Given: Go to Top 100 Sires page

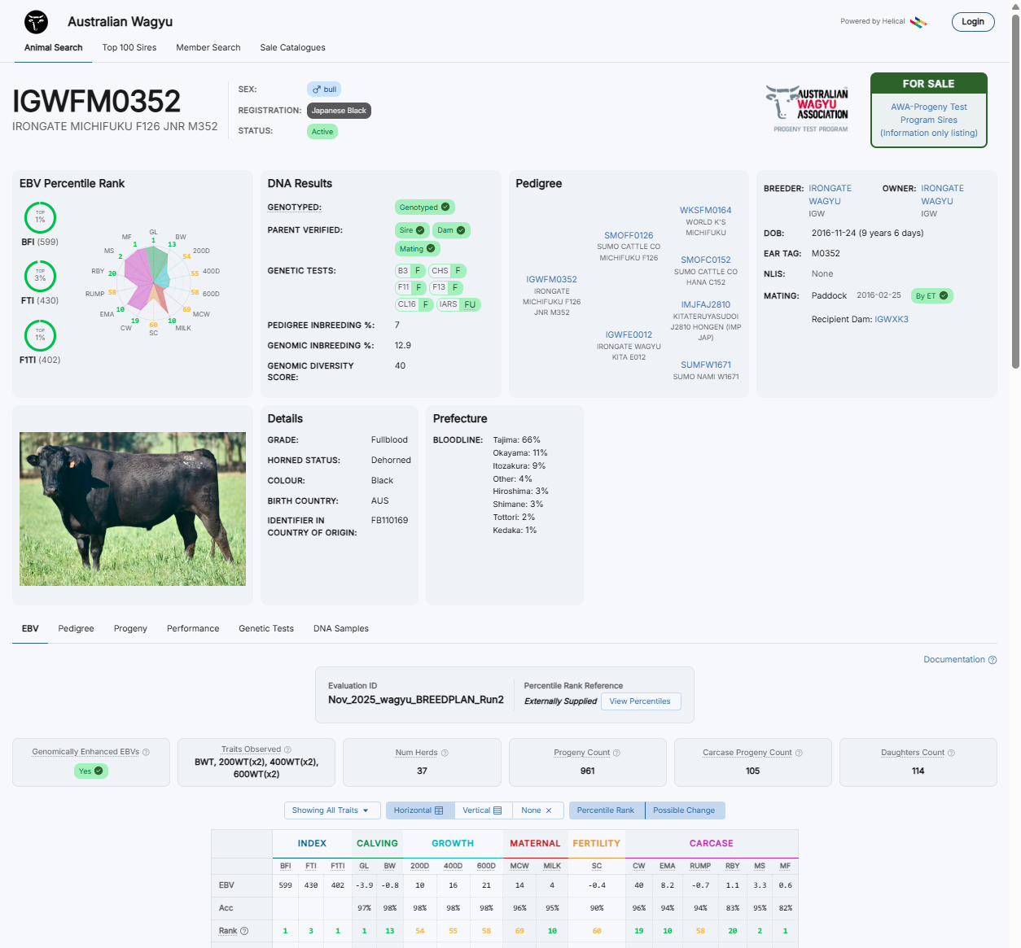Looking at the screenshot, I should pyautogui.click(x=129, y=47).
